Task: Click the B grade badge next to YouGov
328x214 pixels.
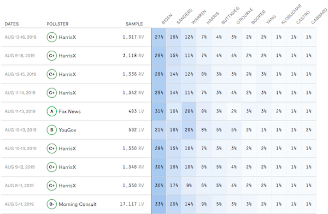Action: (52, 130)
